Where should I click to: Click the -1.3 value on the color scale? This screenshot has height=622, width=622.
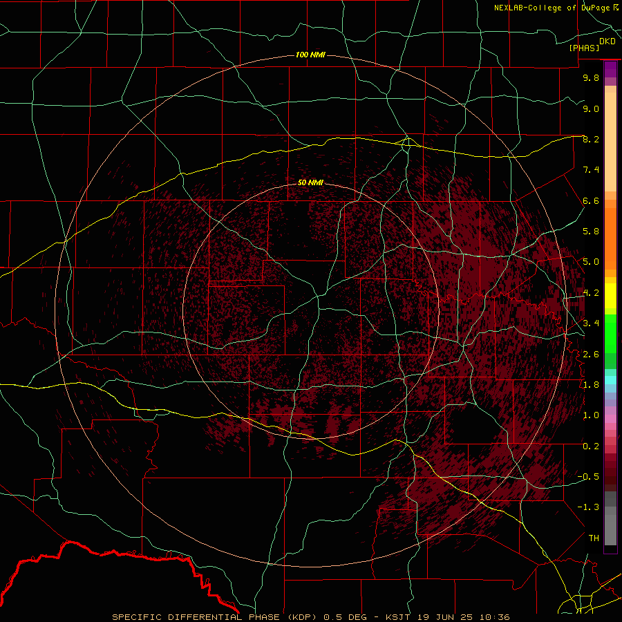[588, 507]
